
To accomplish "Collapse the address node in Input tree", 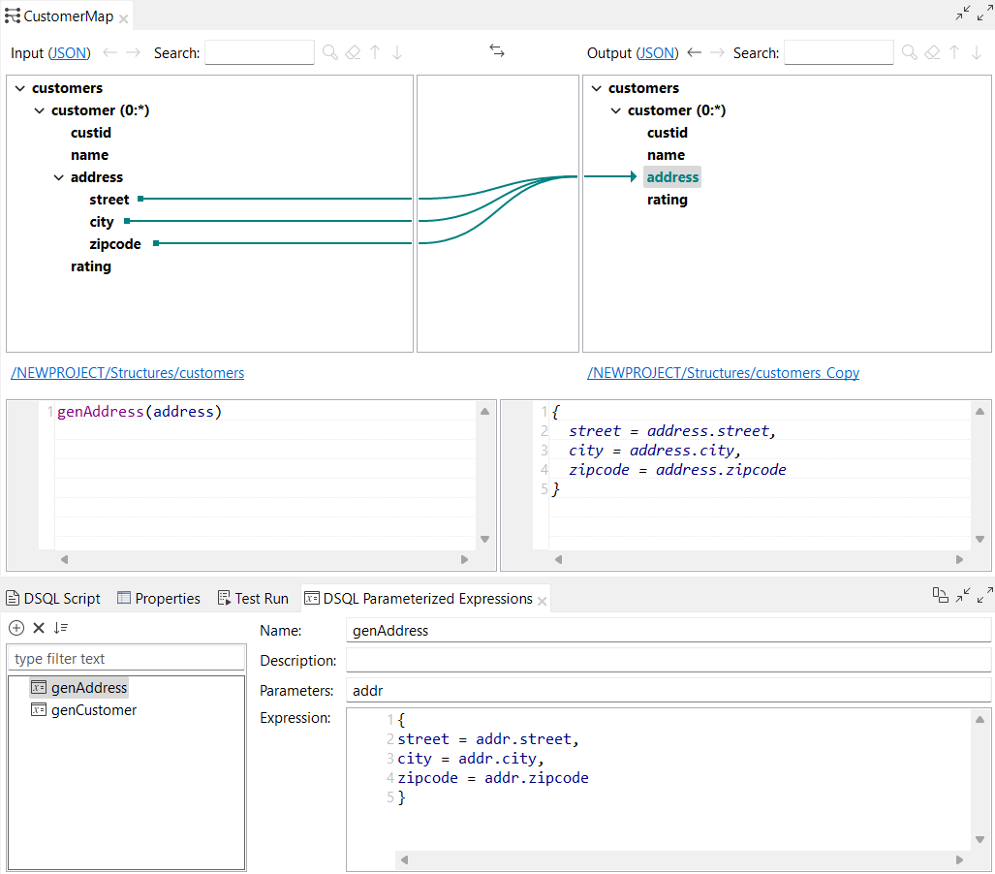I will pyautogui.click(x=57, y=177).
